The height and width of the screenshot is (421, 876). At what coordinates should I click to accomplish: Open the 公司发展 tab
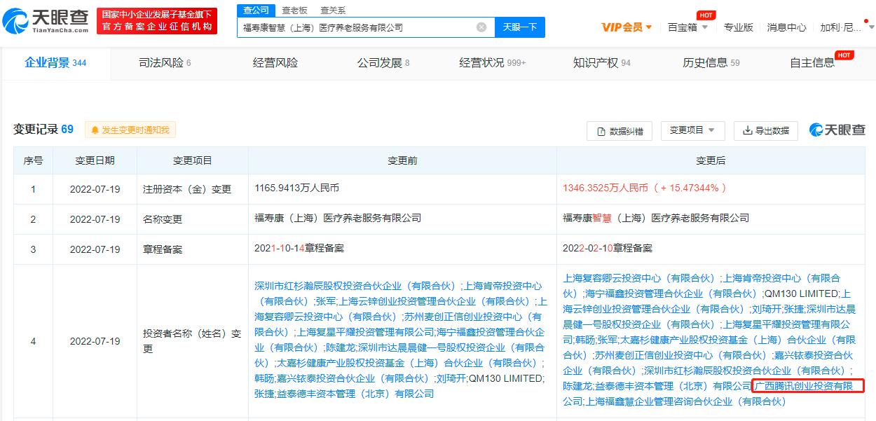point(383,63)
